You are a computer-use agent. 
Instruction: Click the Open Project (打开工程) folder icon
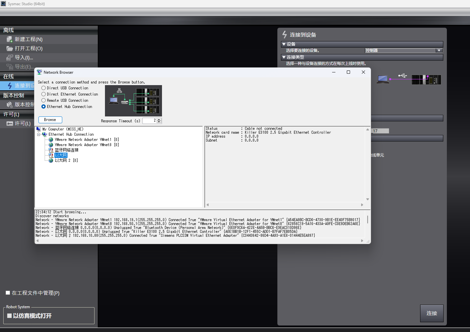coord(9,49)
